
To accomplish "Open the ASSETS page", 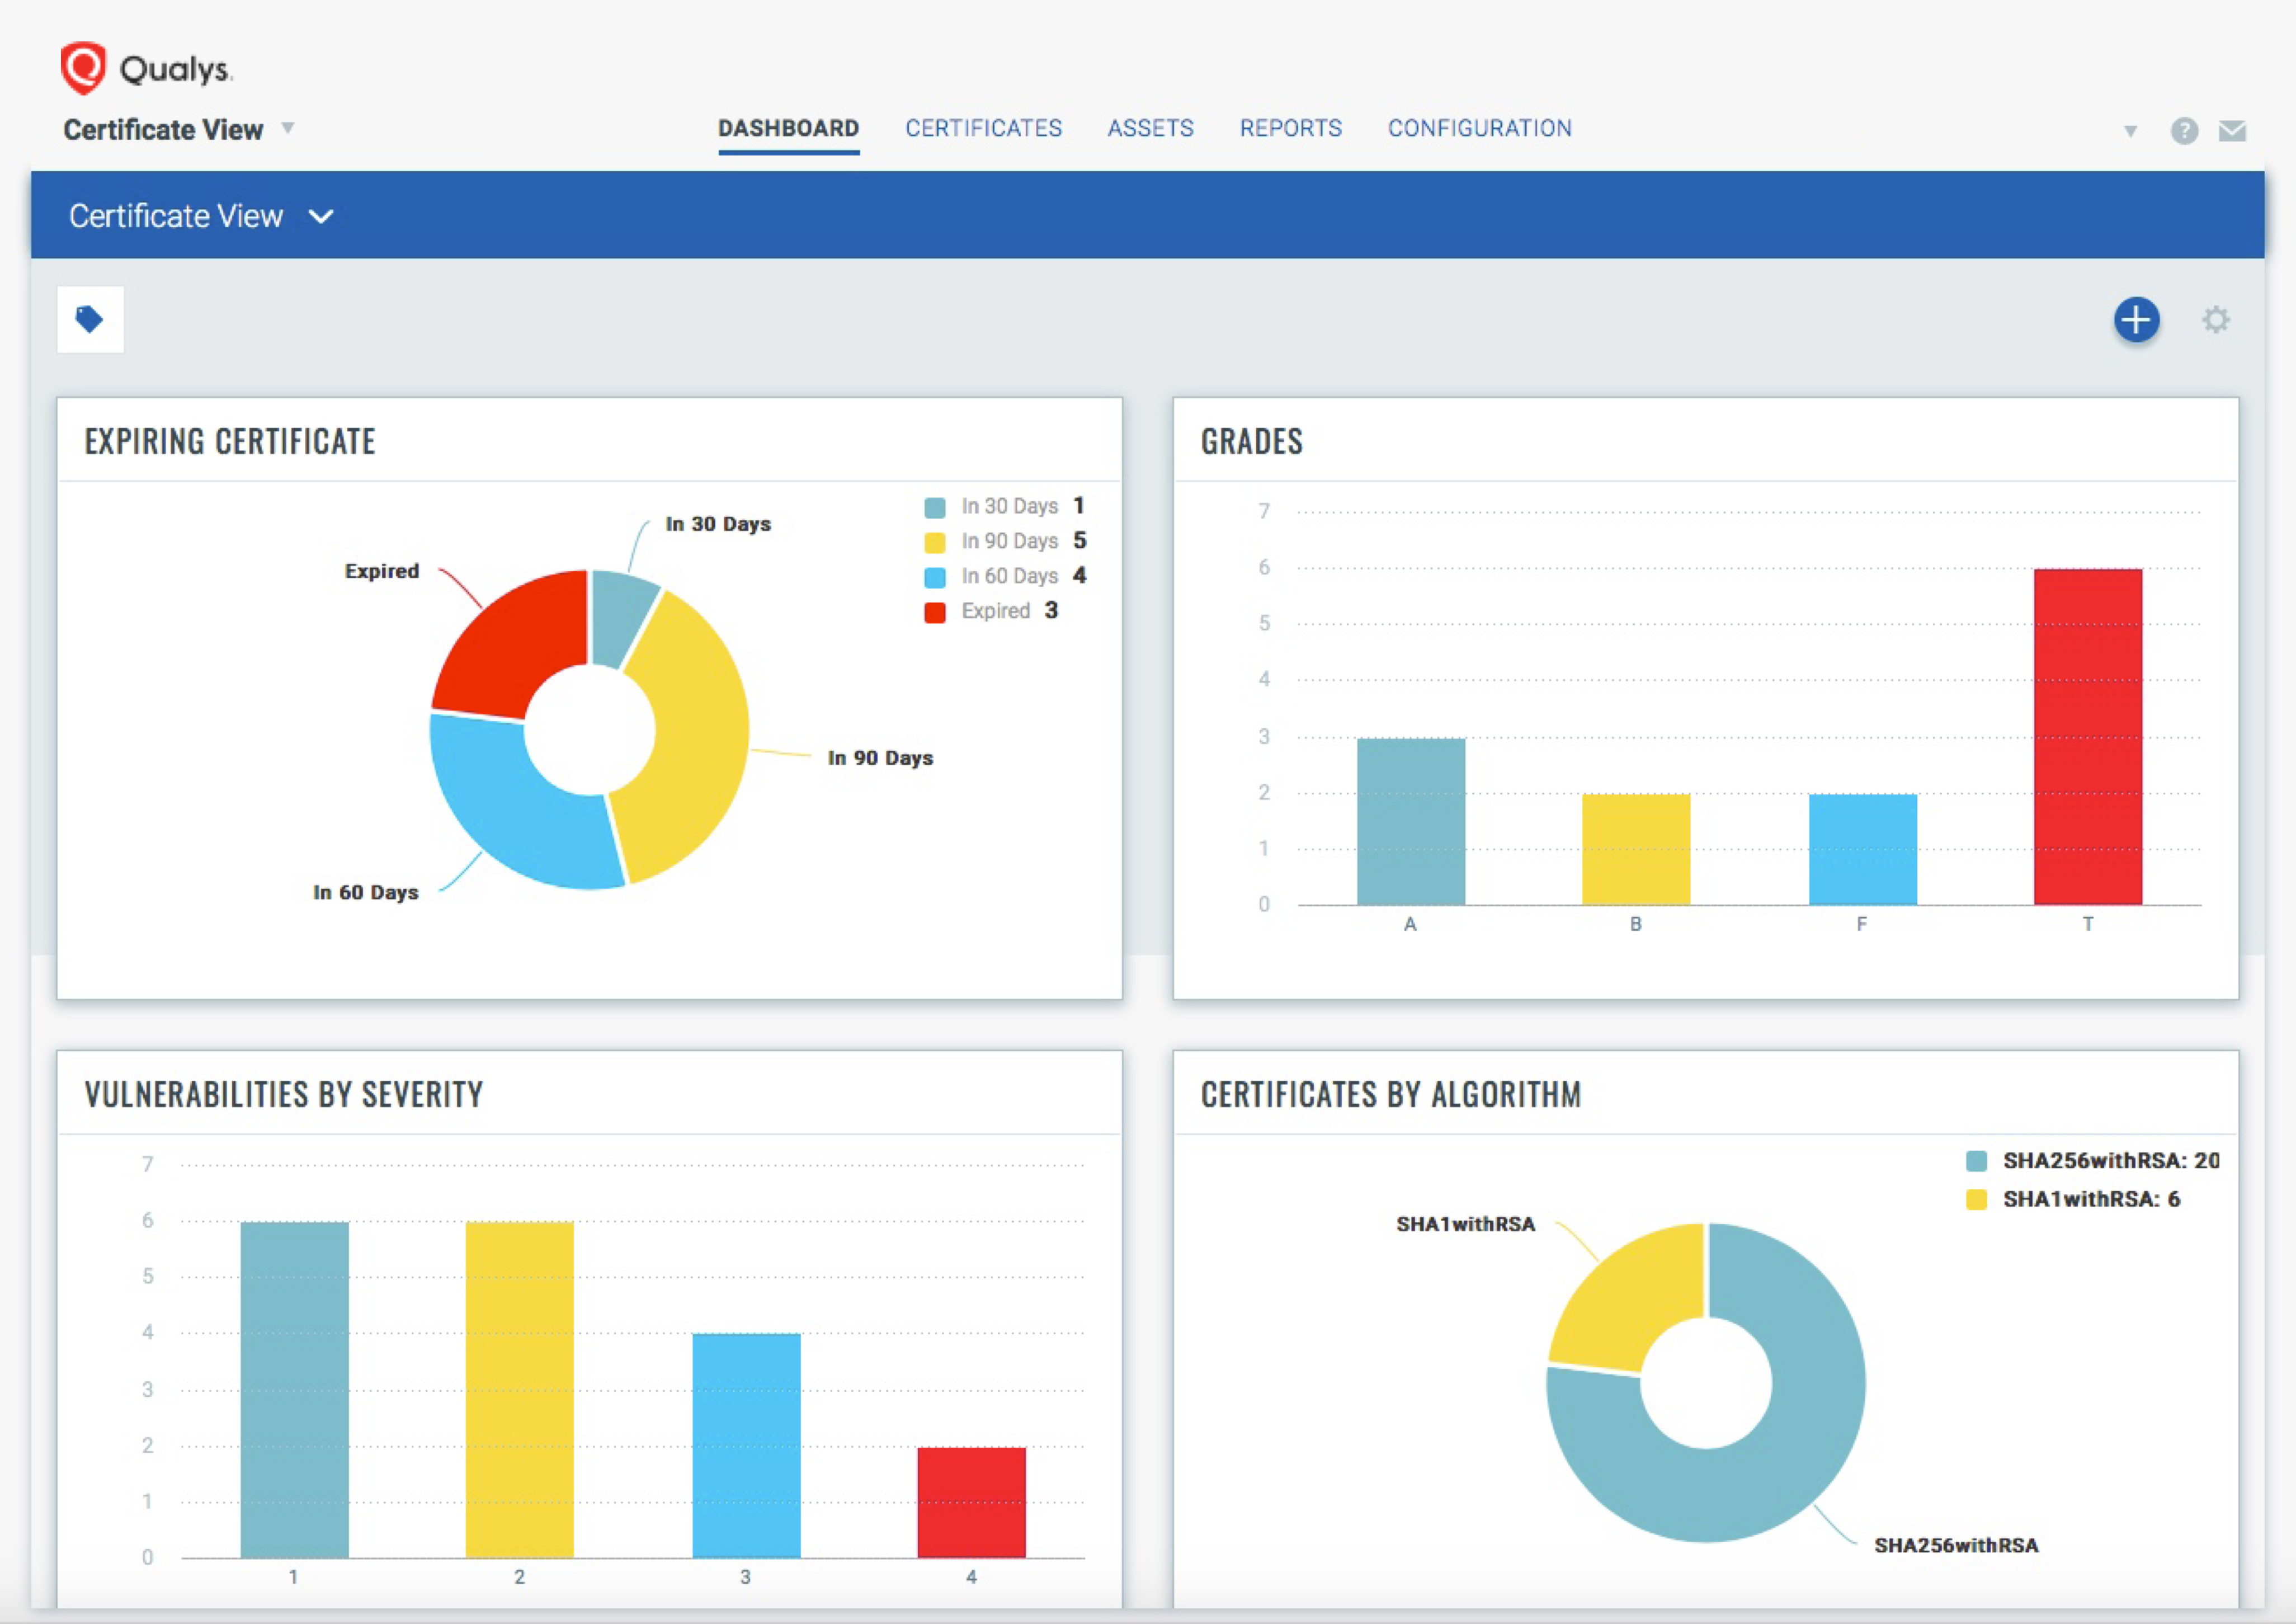I will 1150,128.
